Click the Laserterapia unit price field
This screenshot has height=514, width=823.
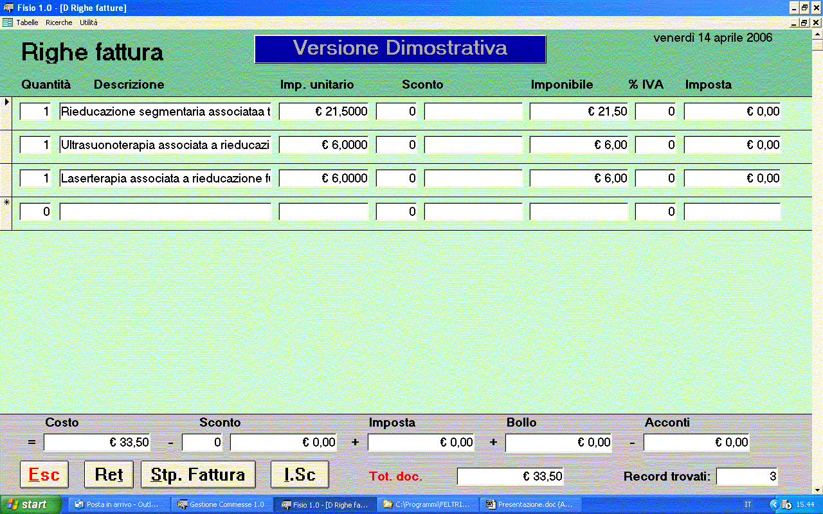pyautogui.click(x=324, y=179)
